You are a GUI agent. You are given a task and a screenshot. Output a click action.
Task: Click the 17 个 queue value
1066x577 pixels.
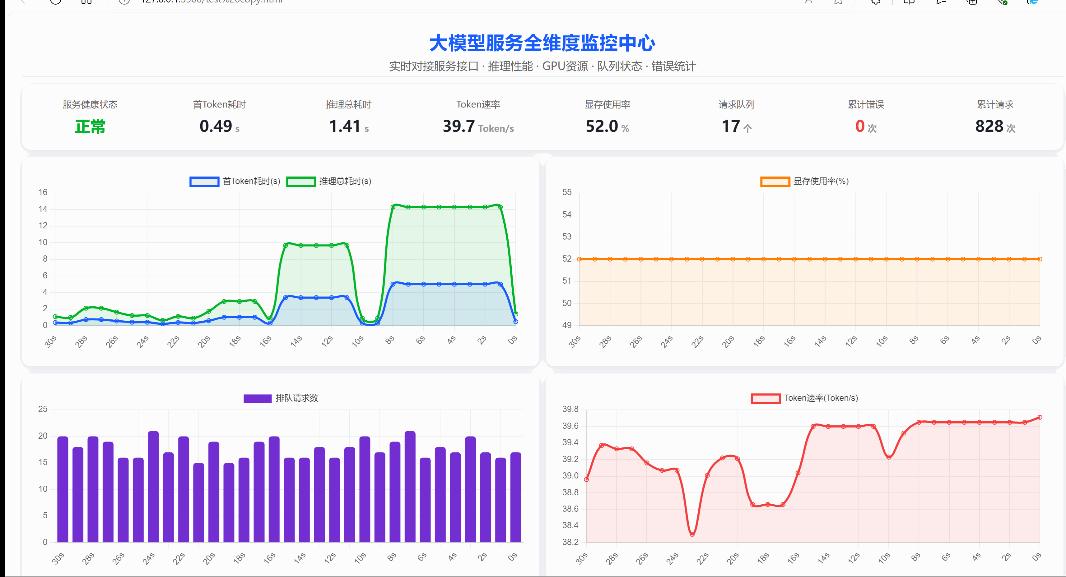click(x=737, y=126)
